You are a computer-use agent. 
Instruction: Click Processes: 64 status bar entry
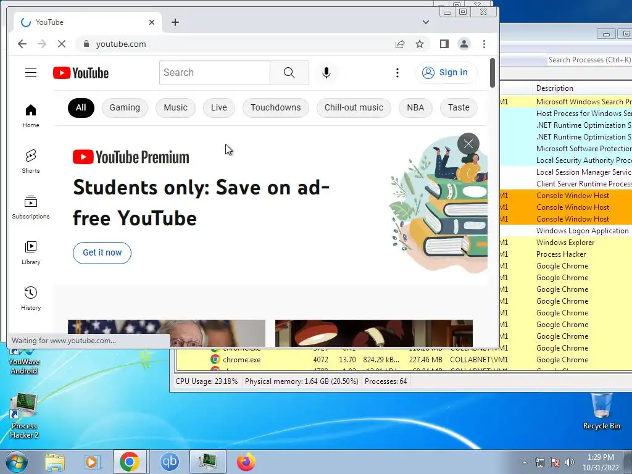pos(386,381)
